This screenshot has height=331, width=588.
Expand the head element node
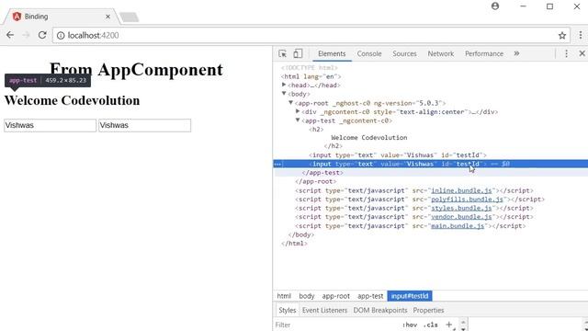tap(284, 85)
